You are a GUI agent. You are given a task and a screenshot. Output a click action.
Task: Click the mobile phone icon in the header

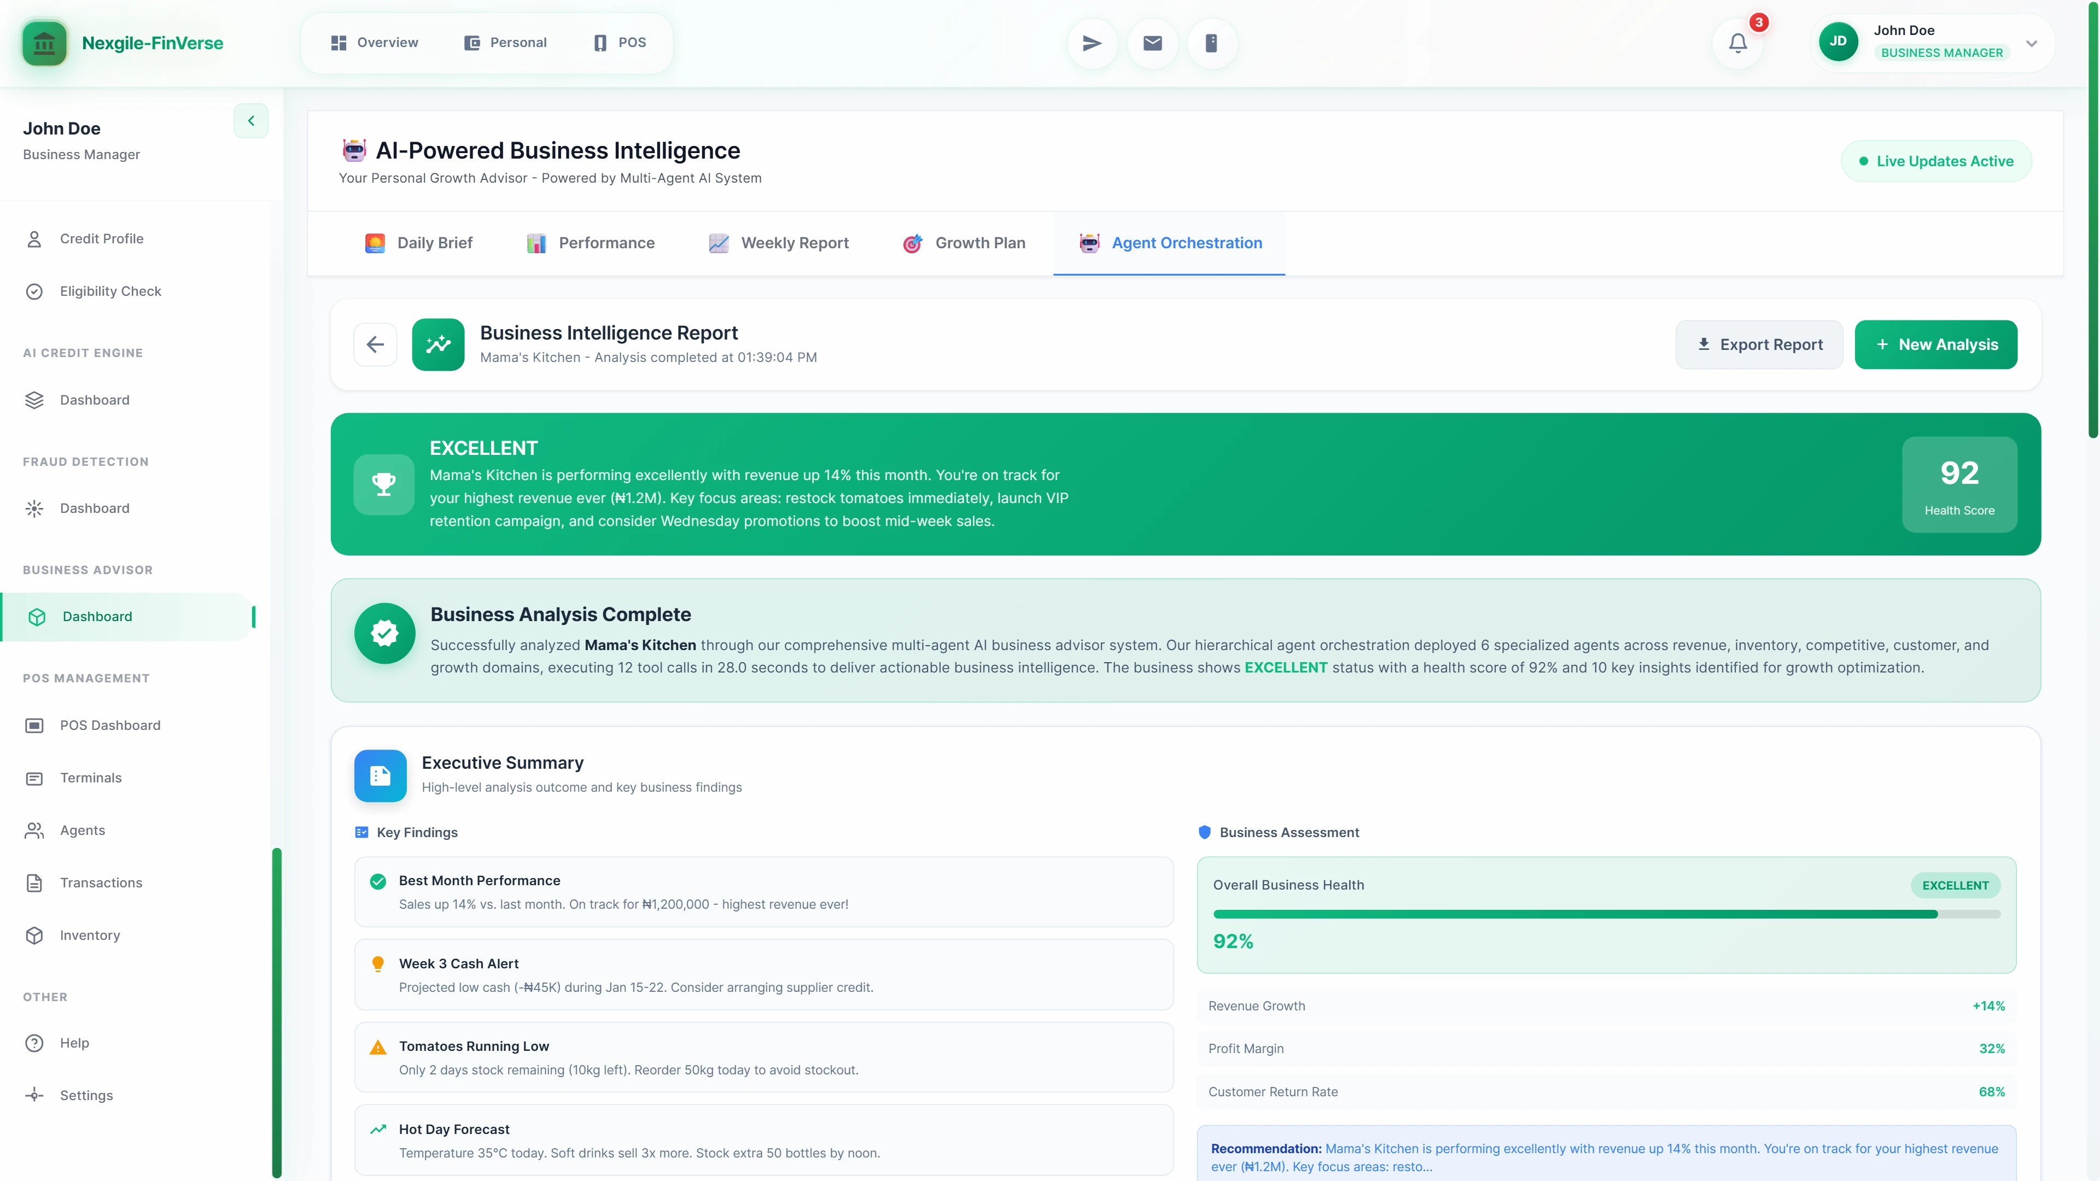pos(1211,43)
